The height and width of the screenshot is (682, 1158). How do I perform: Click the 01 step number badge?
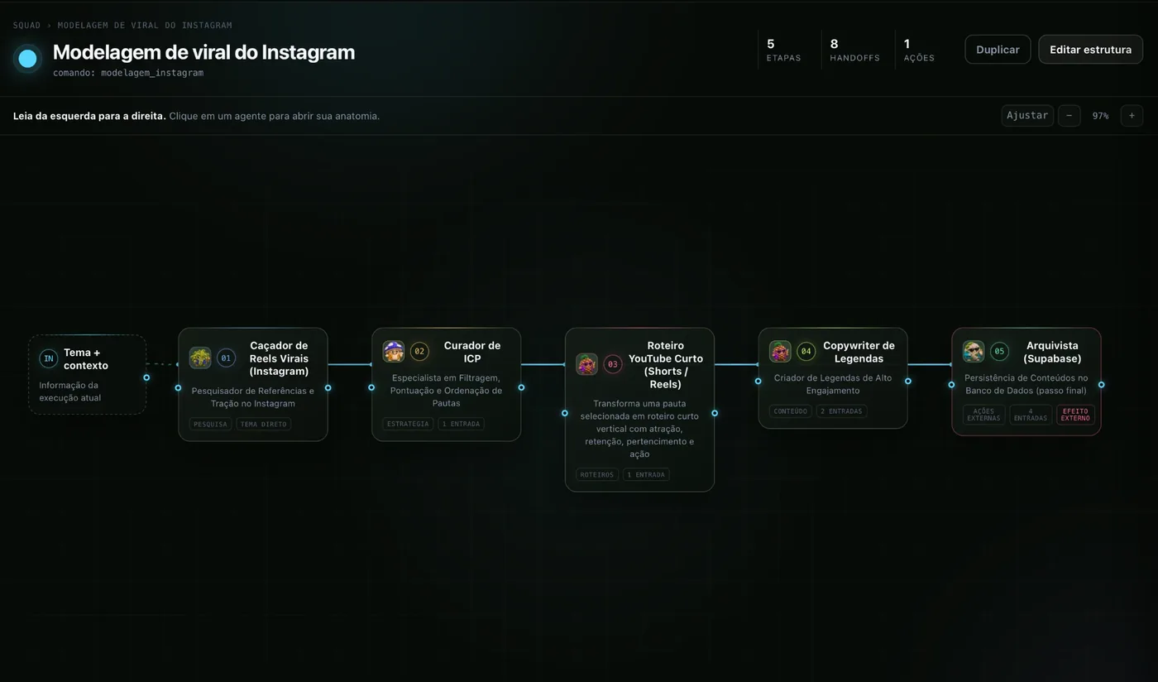(x=227, y=358)
